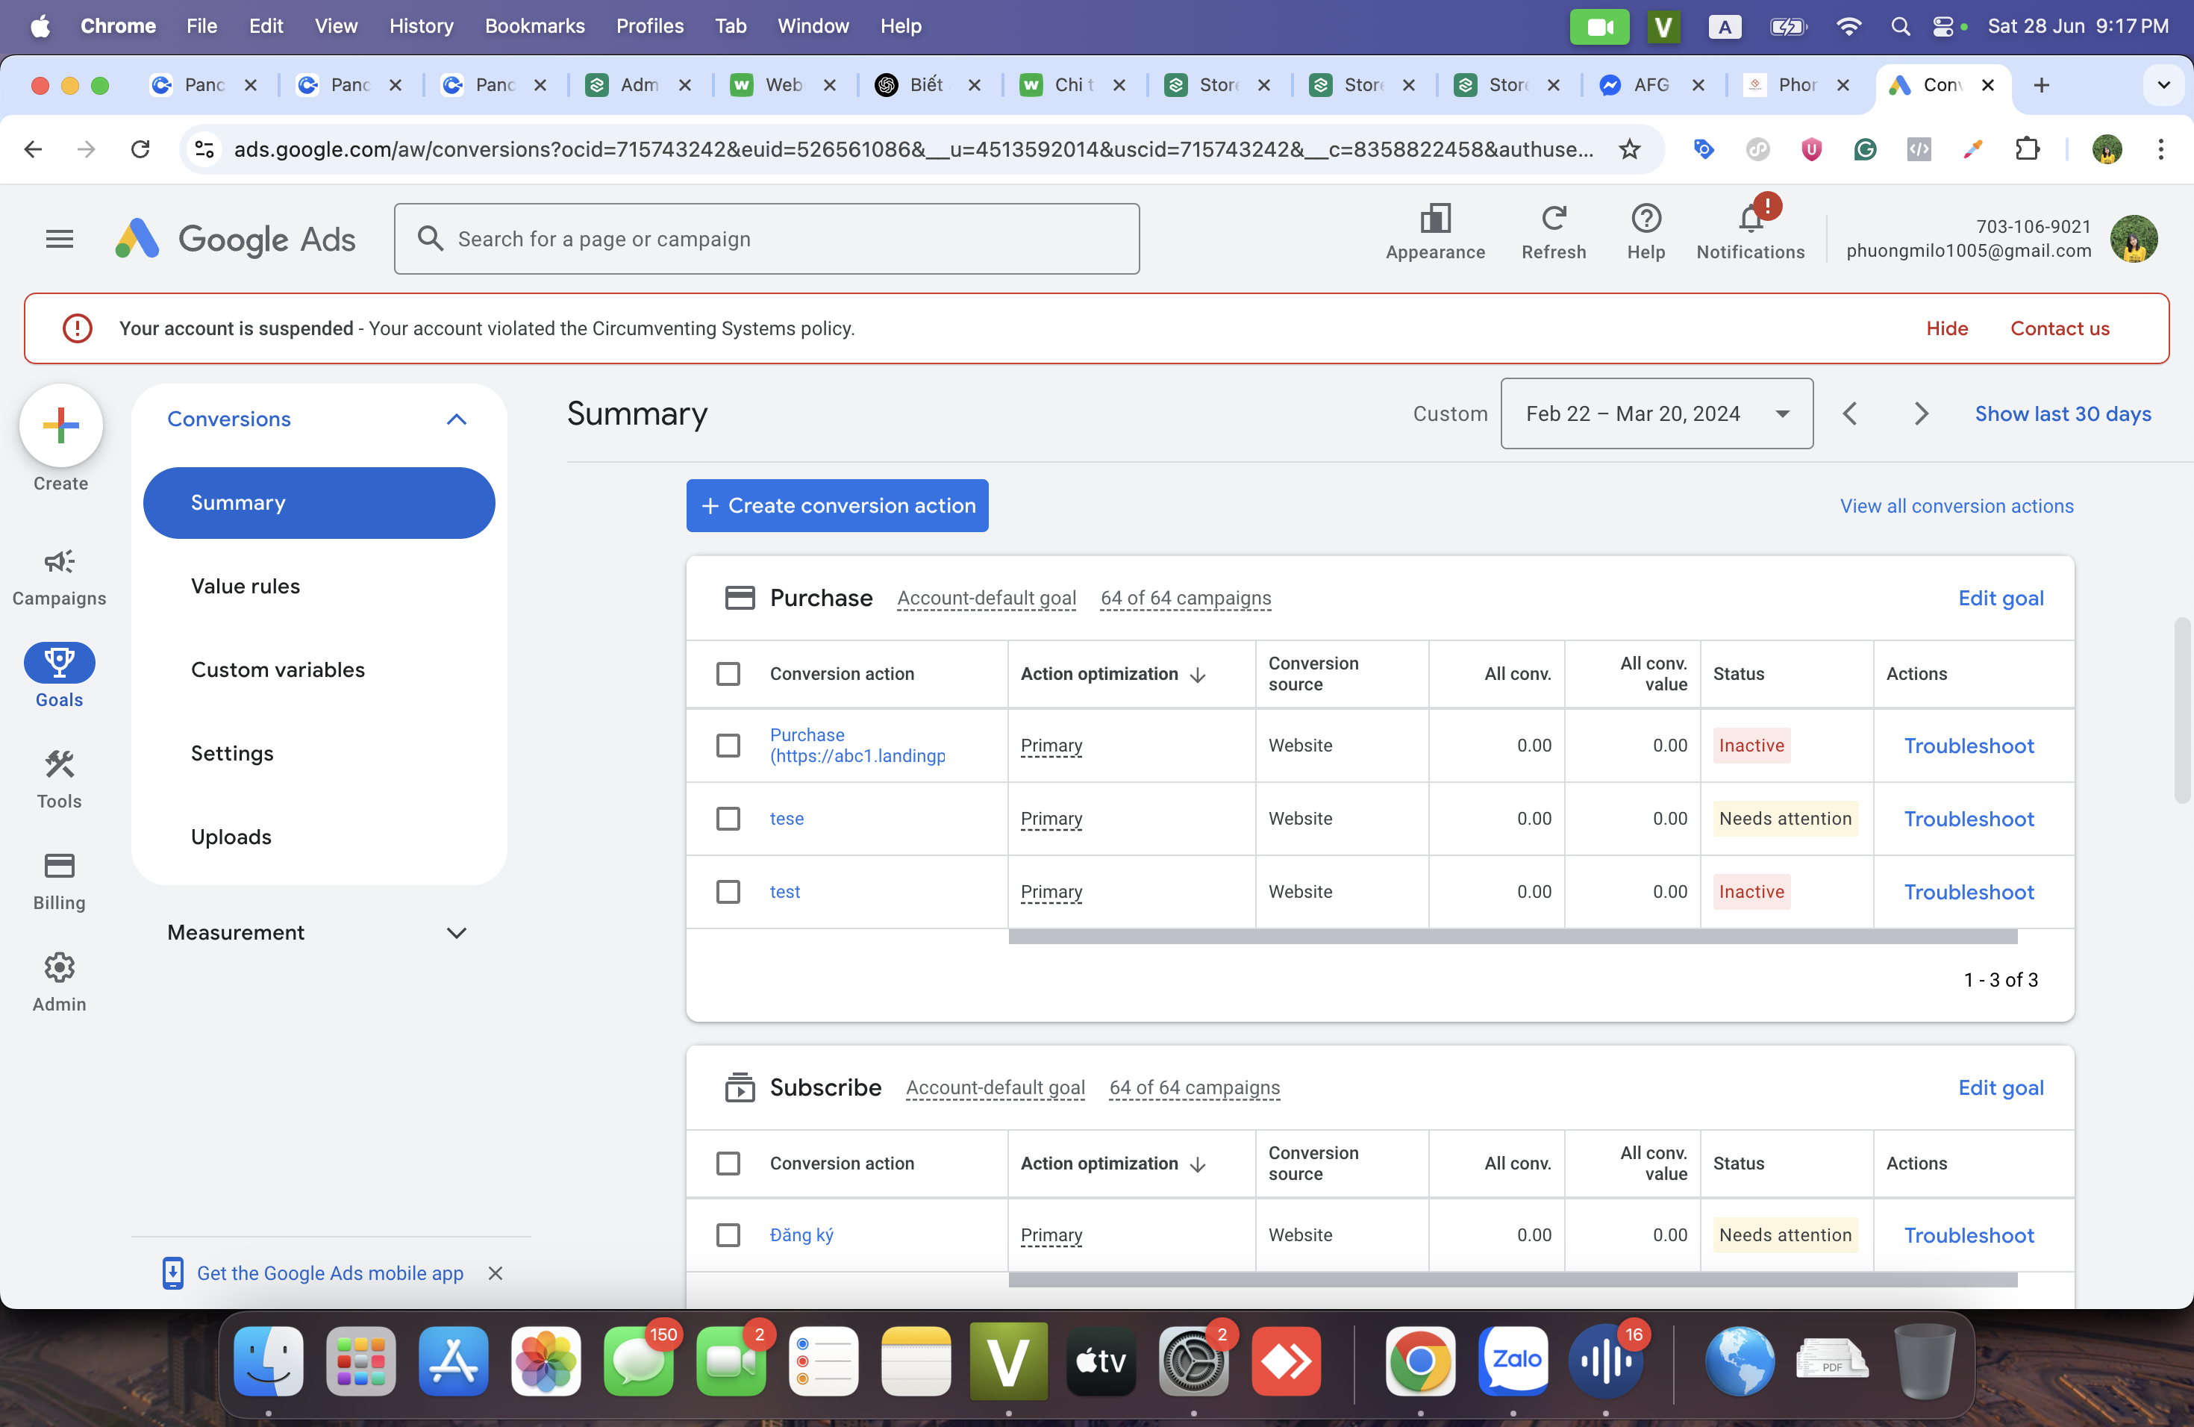Check the 'test' conversion action checkbox
This screenshot has width=2194, height=1427.
pyautogui.click(x=728, y=891)
